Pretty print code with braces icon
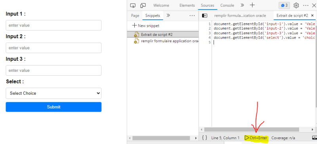317x144 pixels. click(204, 138)
